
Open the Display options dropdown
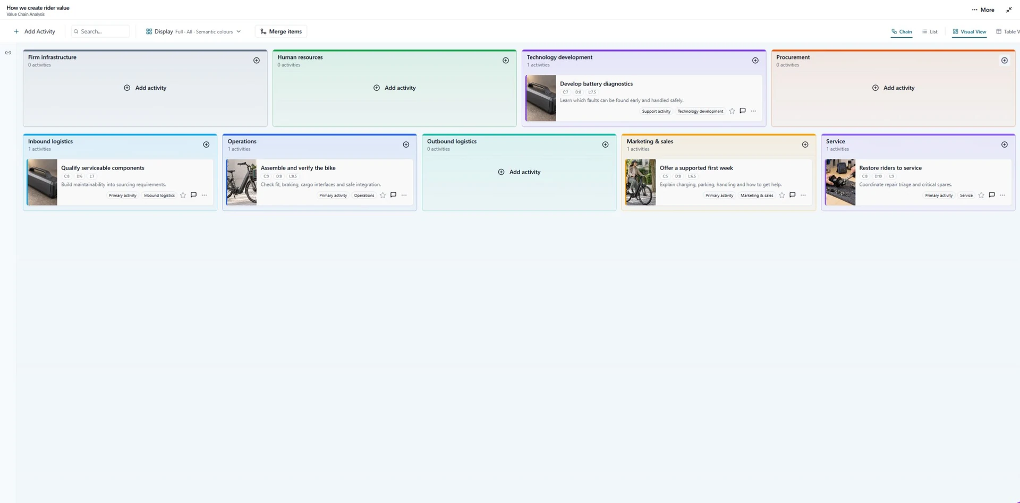pos(193,31)
